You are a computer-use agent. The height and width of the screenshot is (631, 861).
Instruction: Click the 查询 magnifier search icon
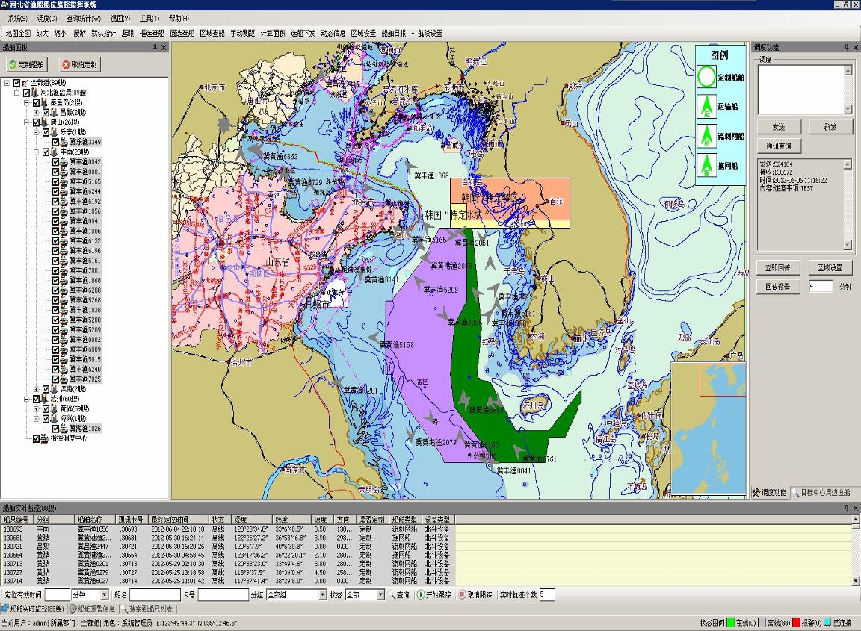pos(397,595)
